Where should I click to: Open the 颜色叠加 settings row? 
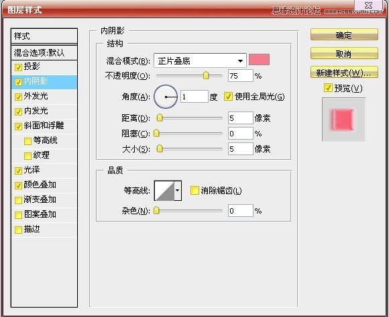pyautogui.click(x=44, y=185)
